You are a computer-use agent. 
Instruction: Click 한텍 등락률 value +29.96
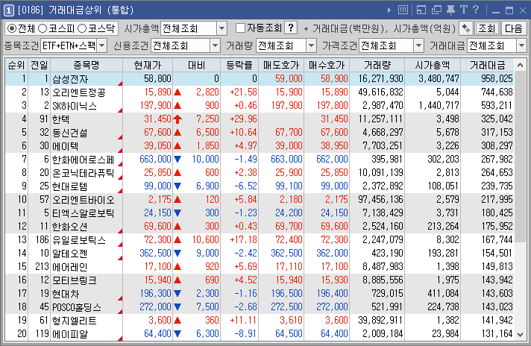[x=243, y=119]
